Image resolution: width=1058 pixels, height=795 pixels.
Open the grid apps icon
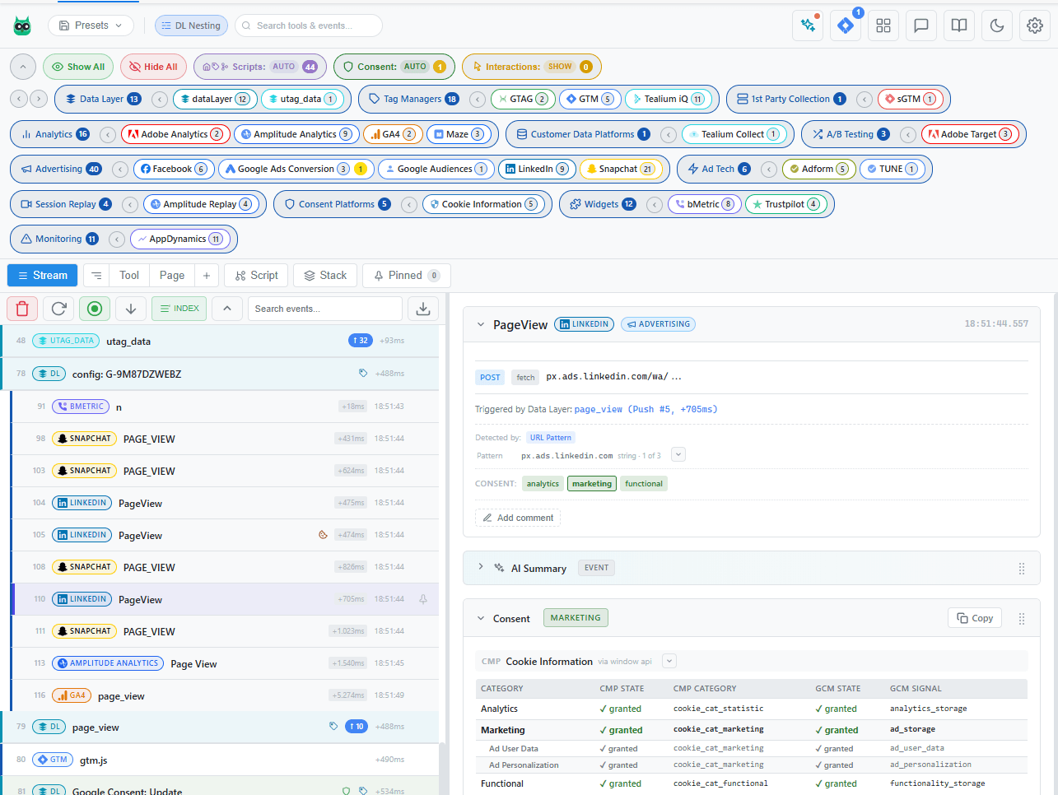click(883, 26)
